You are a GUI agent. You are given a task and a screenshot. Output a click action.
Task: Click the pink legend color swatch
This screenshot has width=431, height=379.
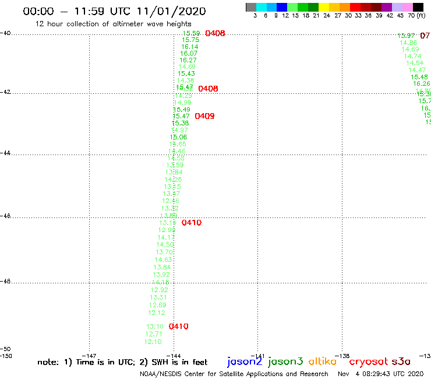pos(407,7)
